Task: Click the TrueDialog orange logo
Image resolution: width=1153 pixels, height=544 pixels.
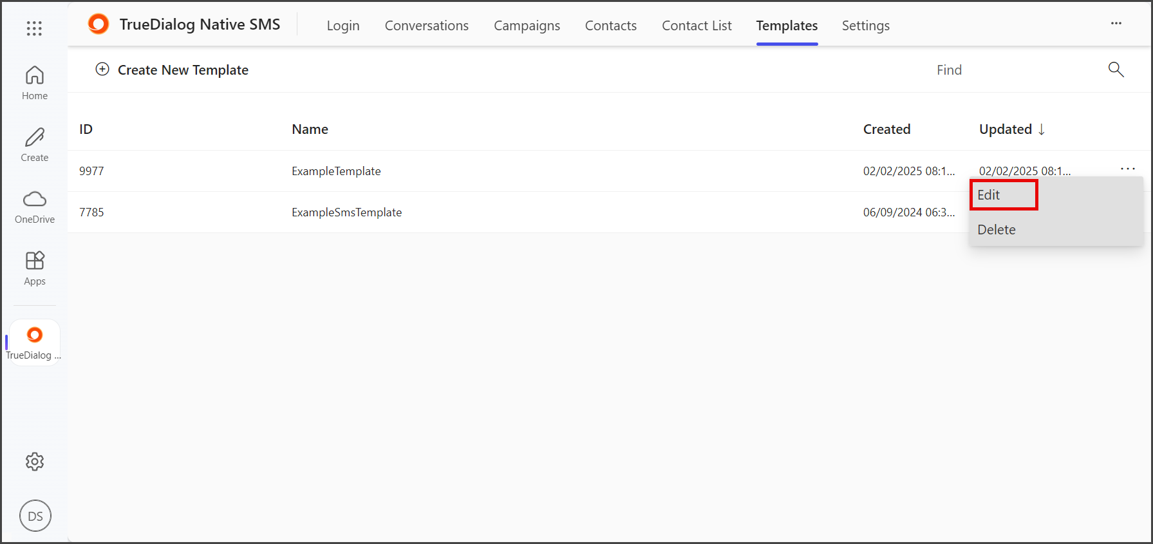Action: click(x=98, y=24)
